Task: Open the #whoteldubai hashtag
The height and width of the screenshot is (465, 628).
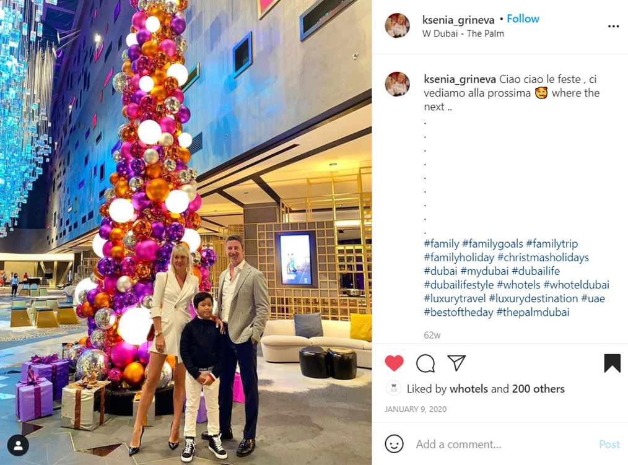Action: click(576, 285)
